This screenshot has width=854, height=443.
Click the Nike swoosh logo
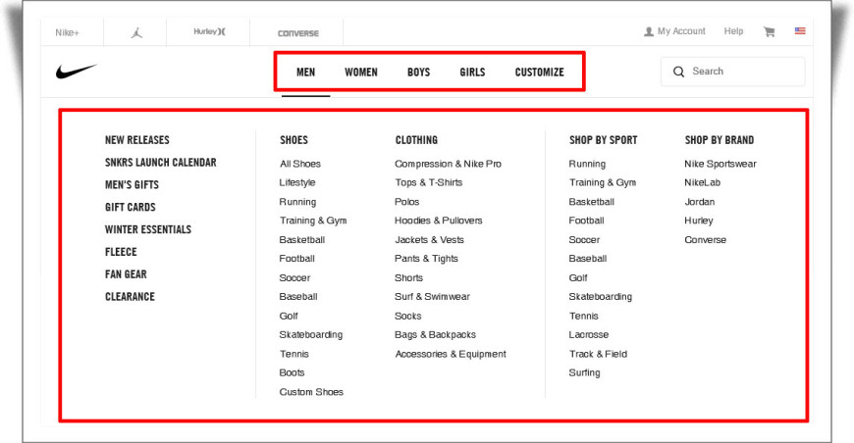(77, 72)
